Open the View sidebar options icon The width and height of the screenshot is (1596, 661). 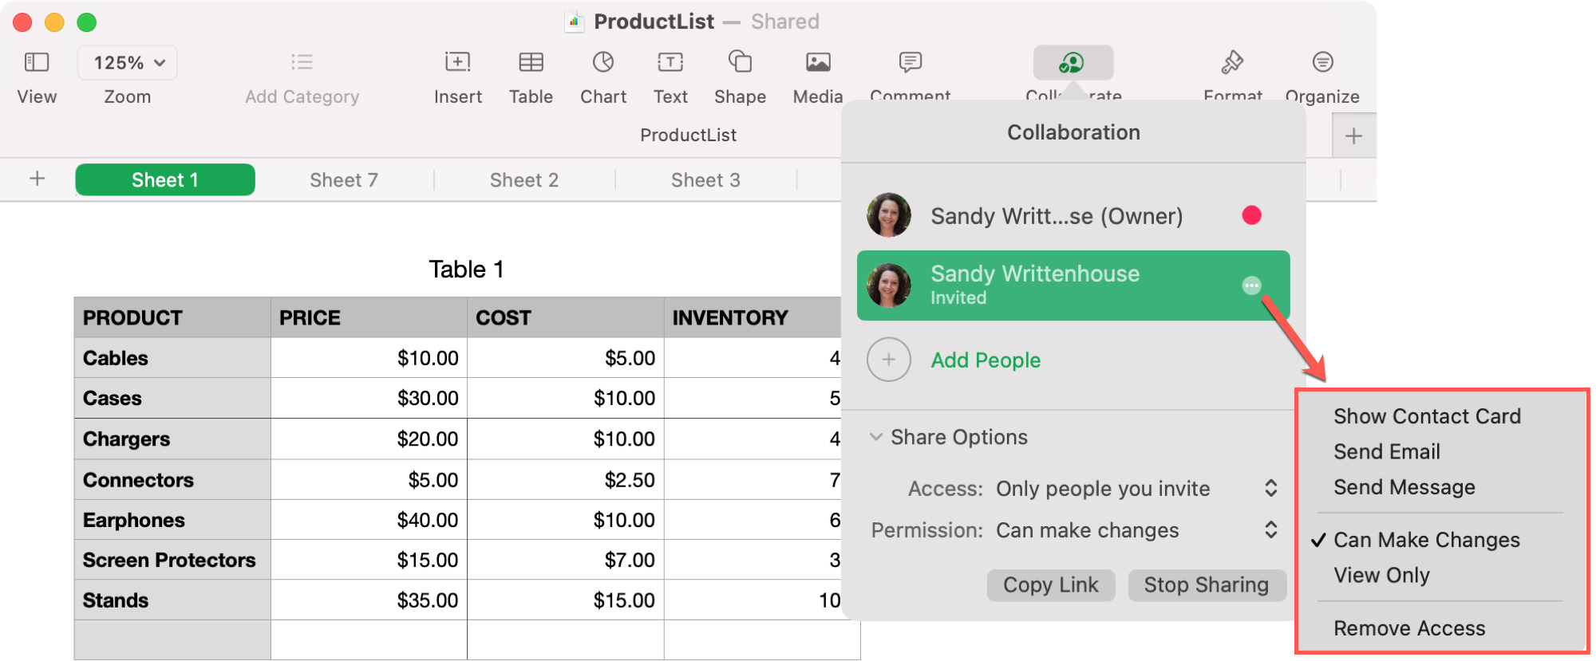pyautogui.click(x=37, y=62)
